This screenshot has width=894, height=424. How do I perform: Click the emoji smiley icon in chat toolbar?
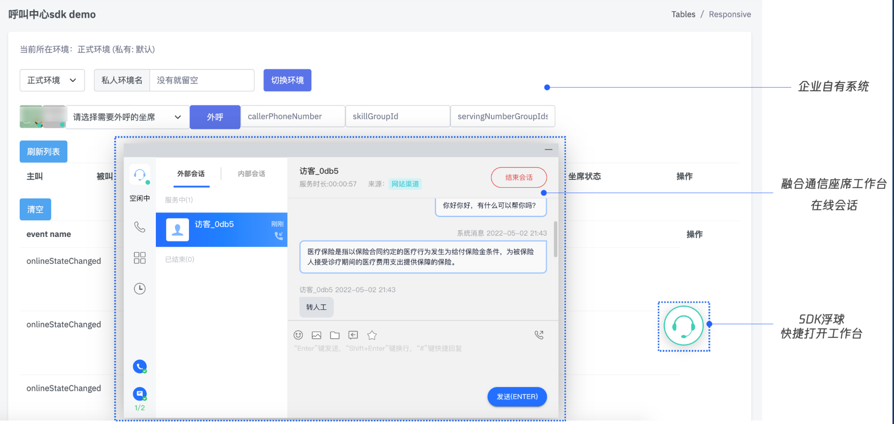pyautogui.click(x=298, y=335)
